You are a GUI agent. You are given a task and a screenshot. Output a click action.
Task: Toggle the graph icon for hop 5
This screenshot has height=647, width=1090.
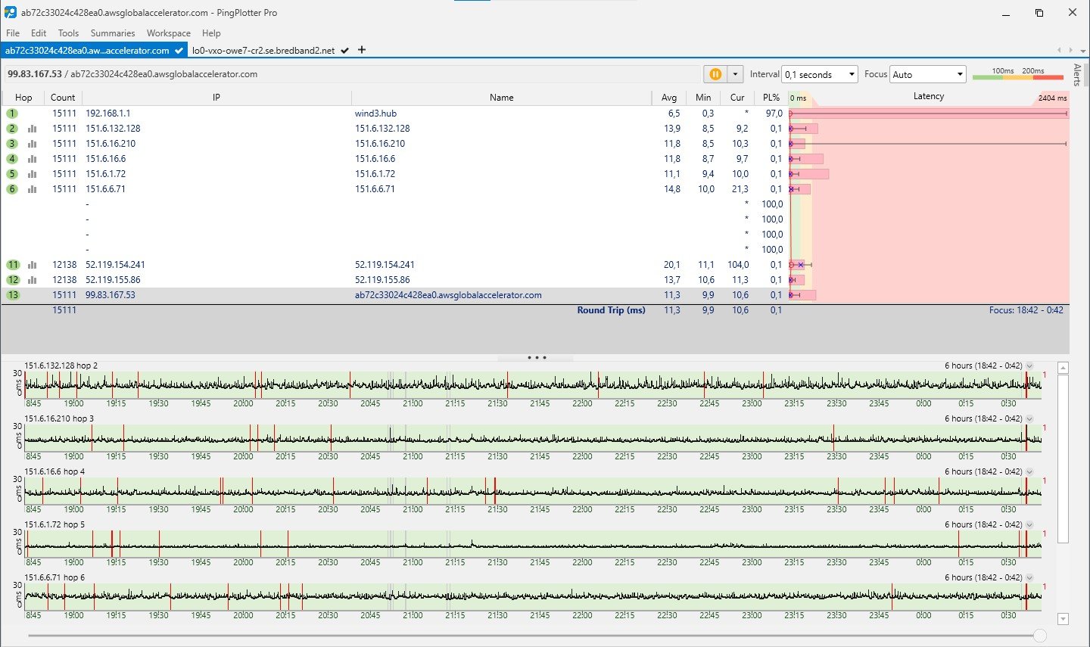pyautogui.click(x=32, y=174)
